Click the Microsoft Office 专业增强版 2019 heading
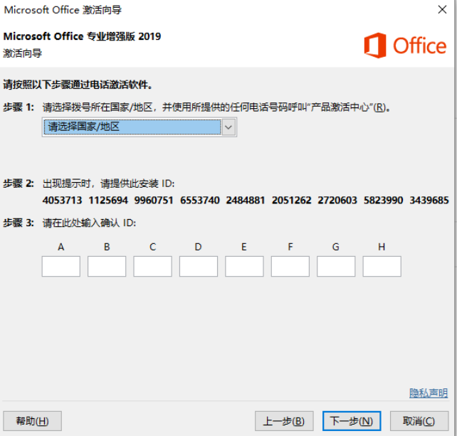Viewport: 457px width, 436px height. (82, 36)
